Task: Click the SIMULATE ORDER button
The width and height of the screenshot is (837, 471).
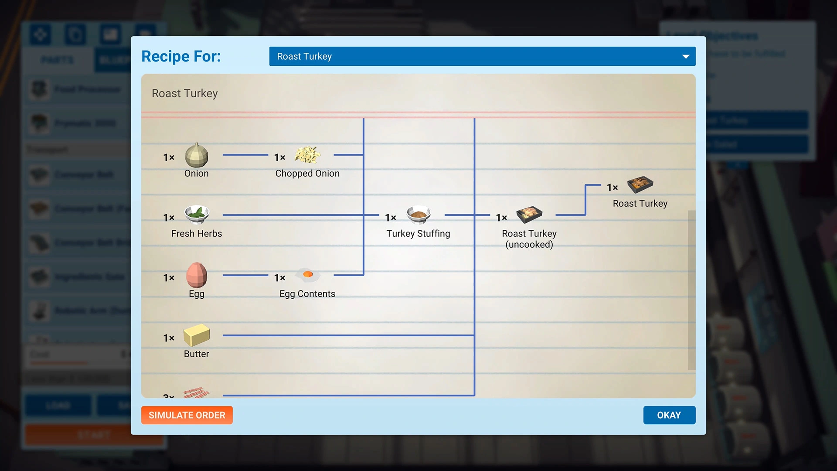Action: pyautogui.click(x=187, y=415)
